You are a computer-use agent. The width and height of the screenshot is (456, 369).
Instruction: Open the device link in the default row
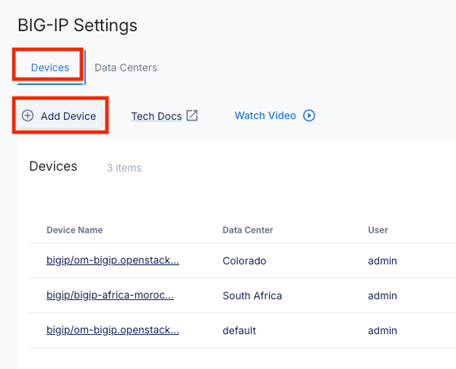[x=112, y=331]
